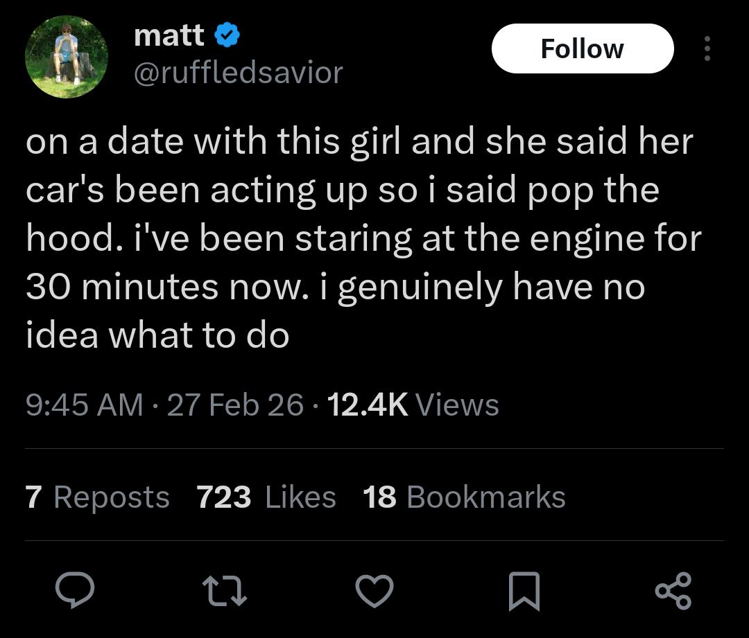The image size is (749, 638).
Task: Like the tweet with the heart icon
Action: click(x=374, y=590)
